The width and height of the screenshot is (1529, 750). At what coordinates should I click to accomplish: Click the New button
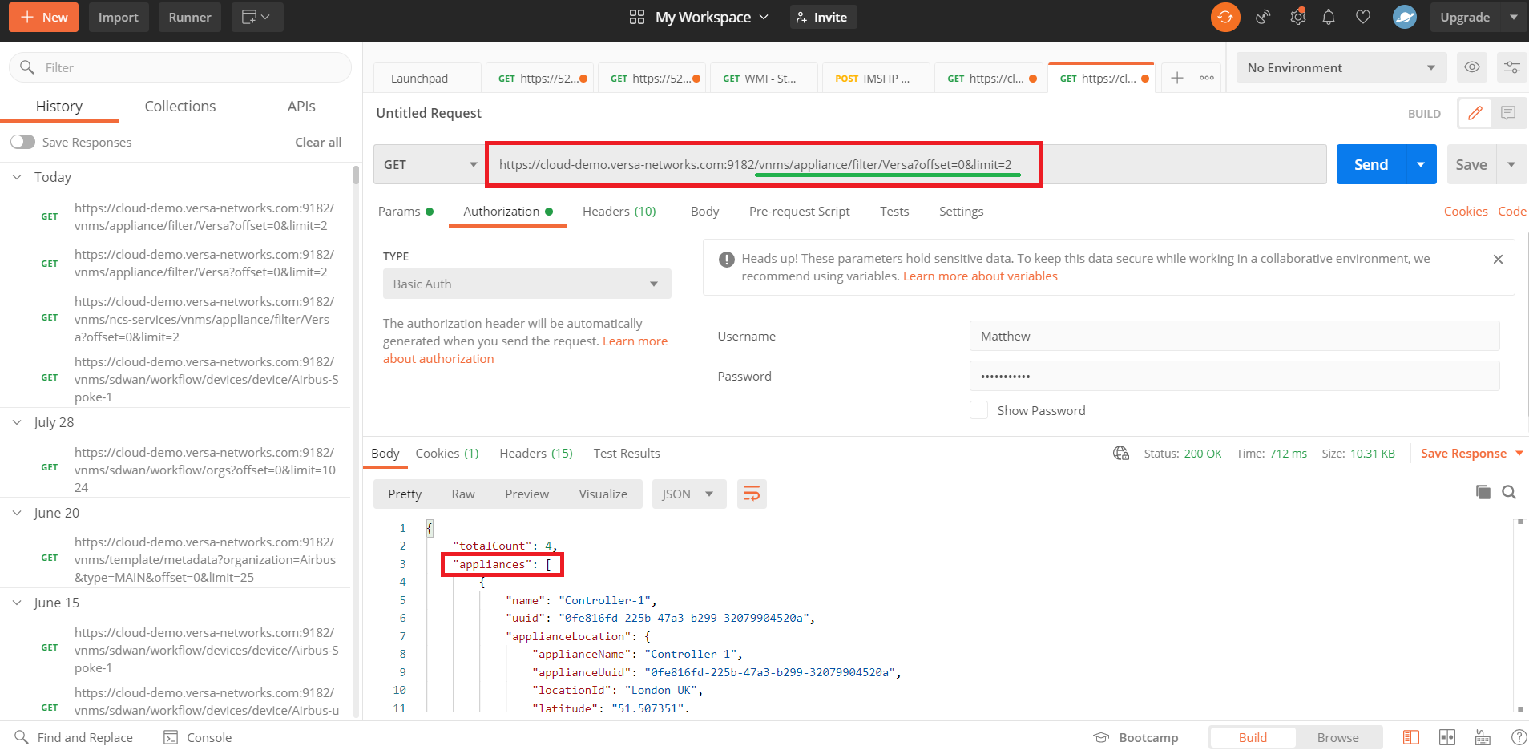click(x=43, y=17)
